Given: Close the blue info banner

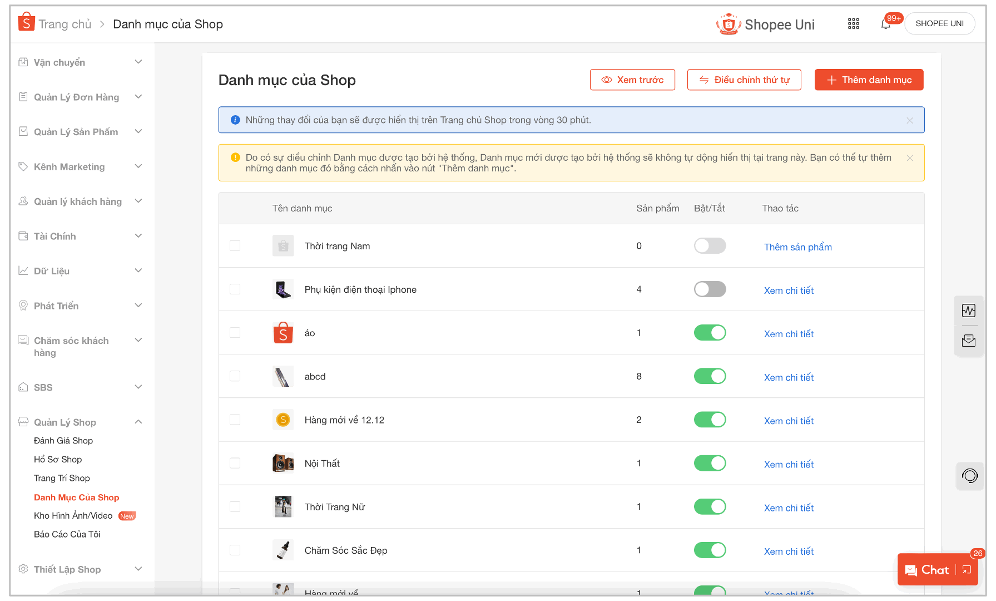Looking at the screenshot, I should 910,120.
